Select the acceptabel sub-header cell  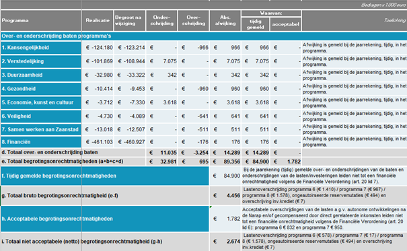point(285,24)
